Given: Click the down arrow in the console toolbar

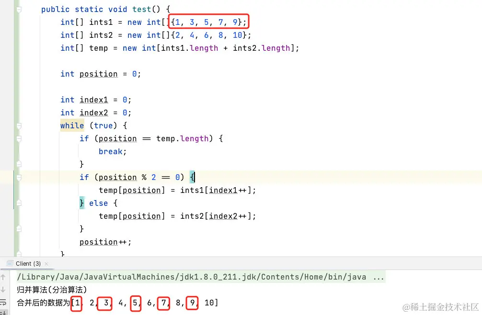Looking at the screenshot, I should 3,290.
